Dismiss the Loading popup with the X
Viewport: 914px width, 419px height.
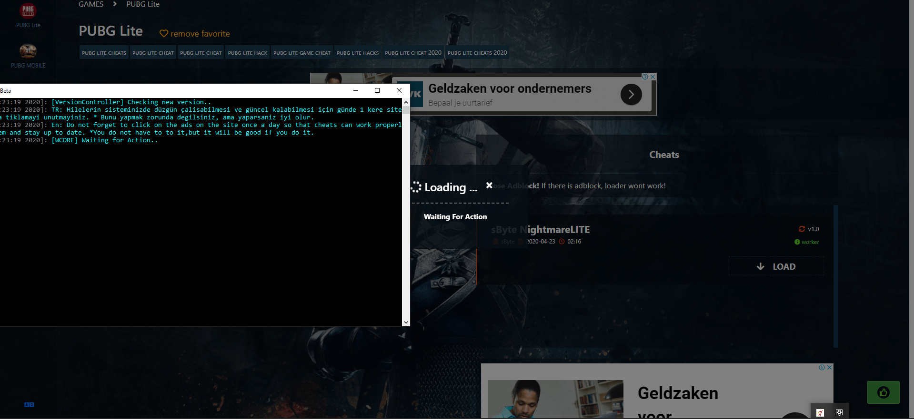click(489, 185)
